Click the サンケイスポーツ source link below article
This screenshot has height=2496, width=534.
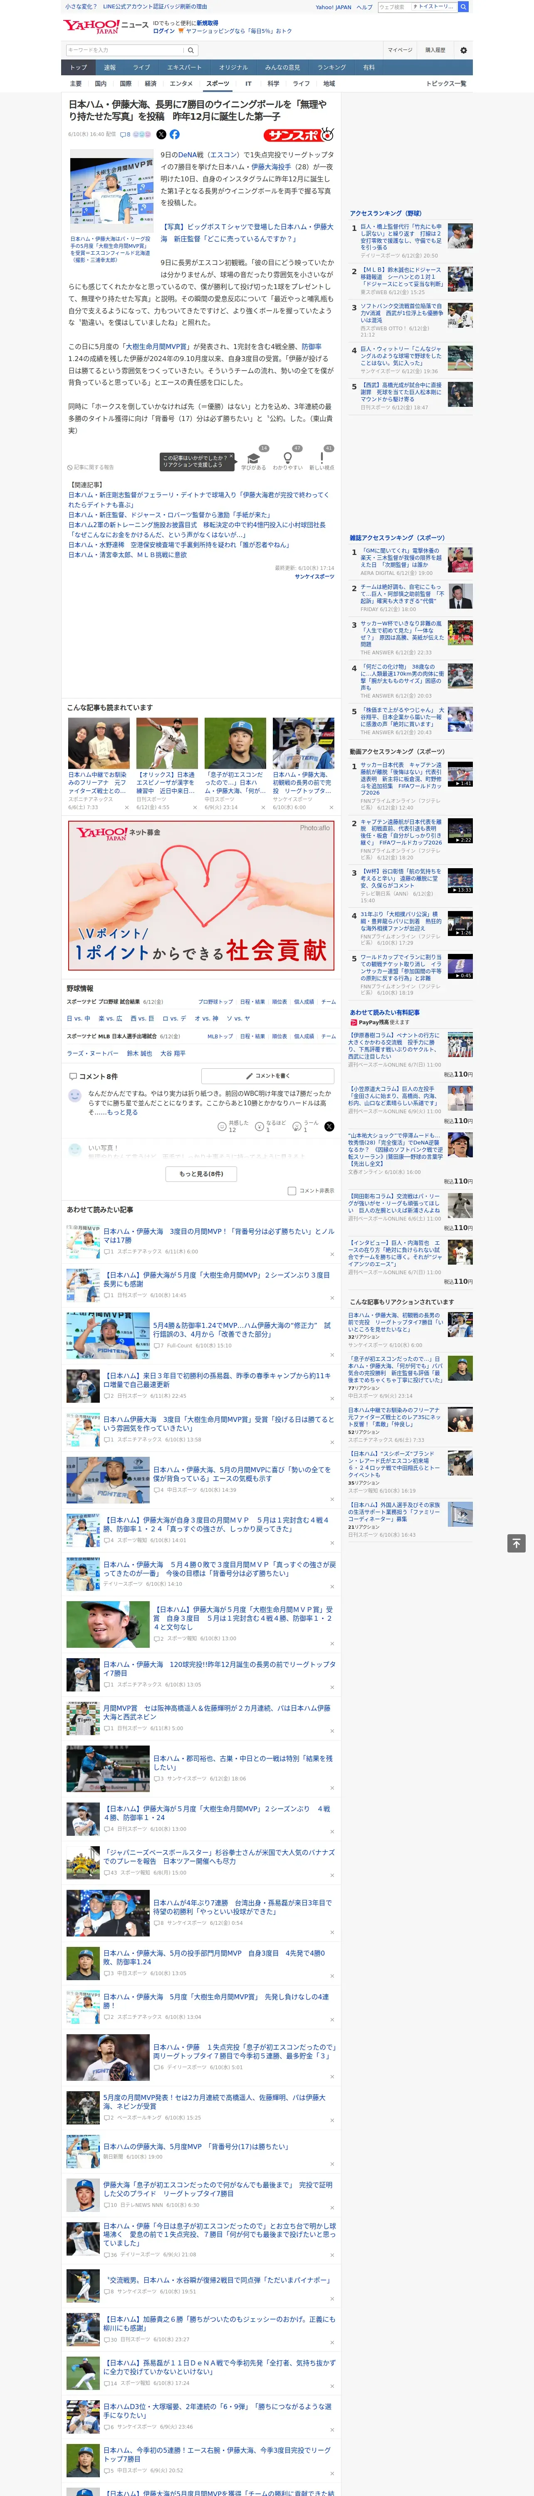314,577
